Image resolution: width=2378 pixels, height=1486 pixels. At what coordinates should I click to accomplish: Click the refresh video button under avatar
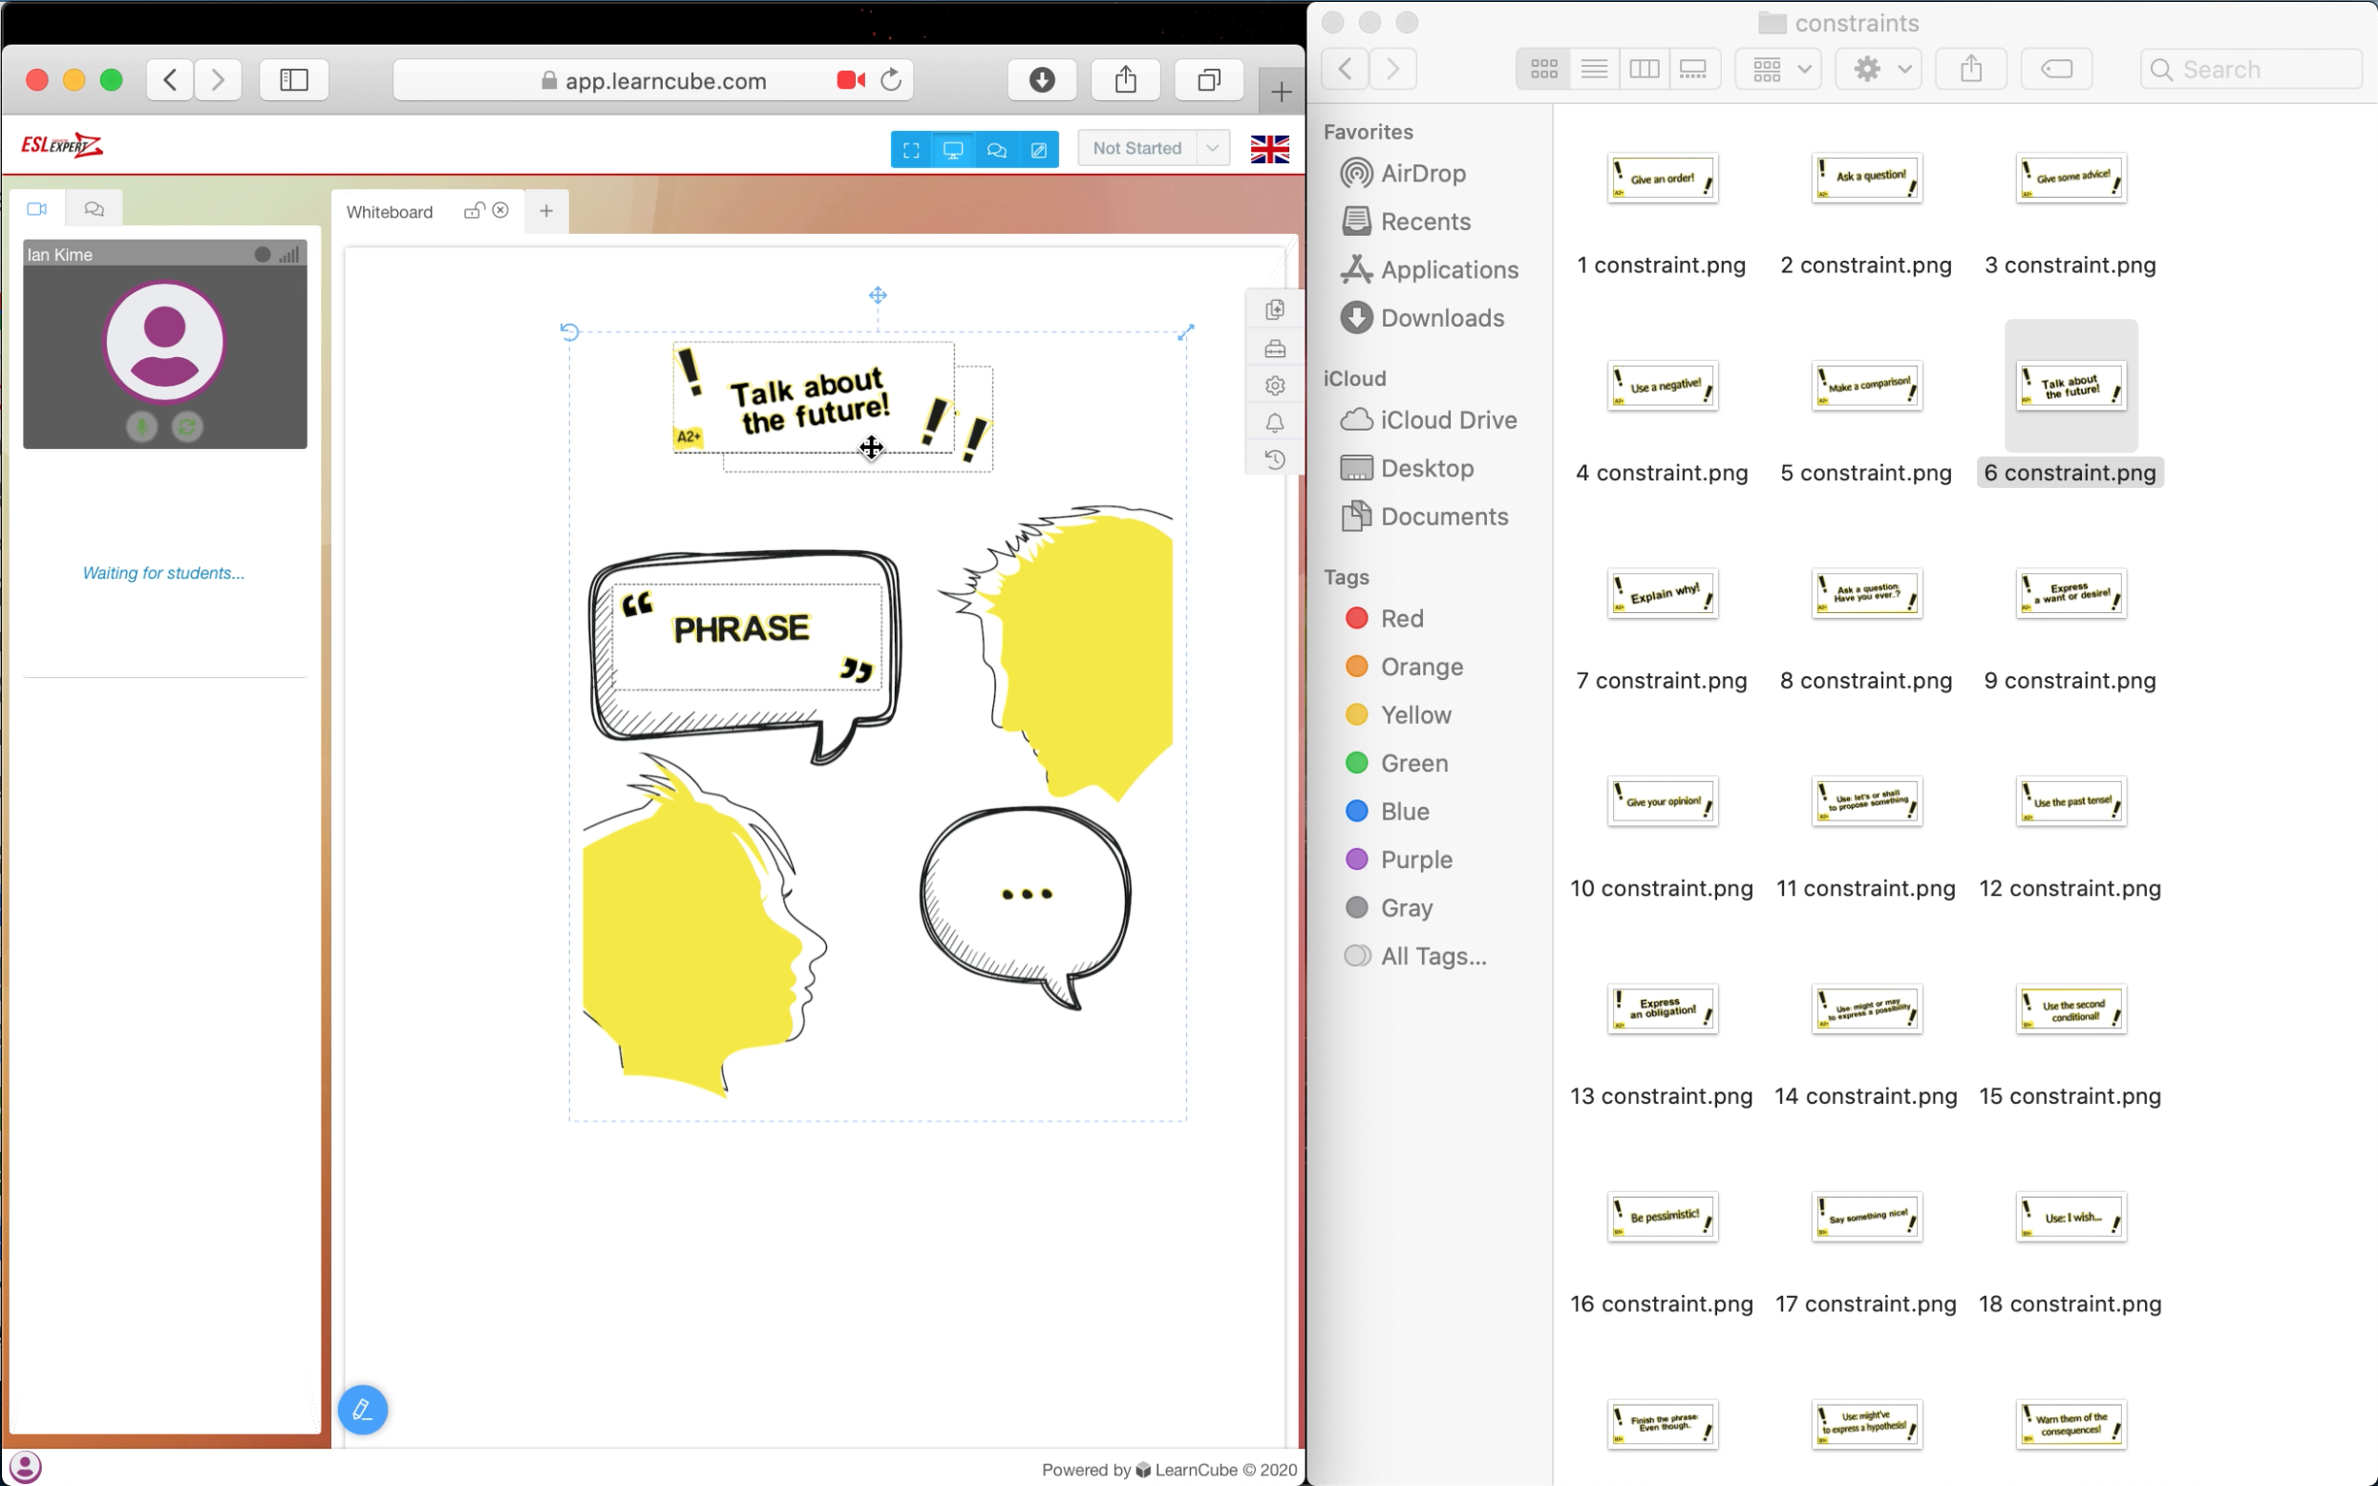186,427
